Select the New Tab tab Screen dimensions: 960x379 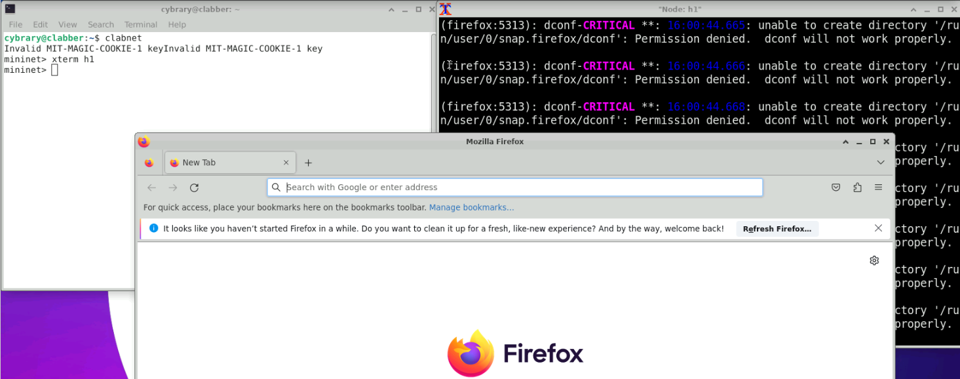pos(223,163)
